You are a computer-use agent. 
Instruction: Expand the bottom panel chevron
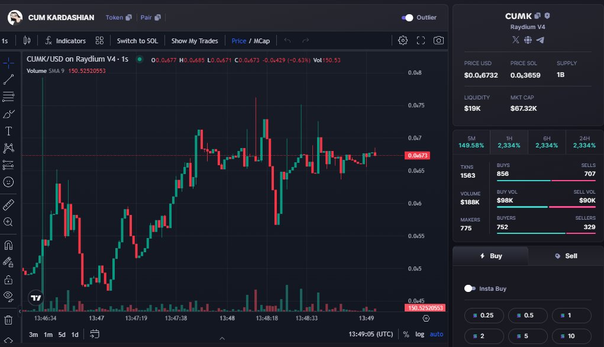click(222, 339)
